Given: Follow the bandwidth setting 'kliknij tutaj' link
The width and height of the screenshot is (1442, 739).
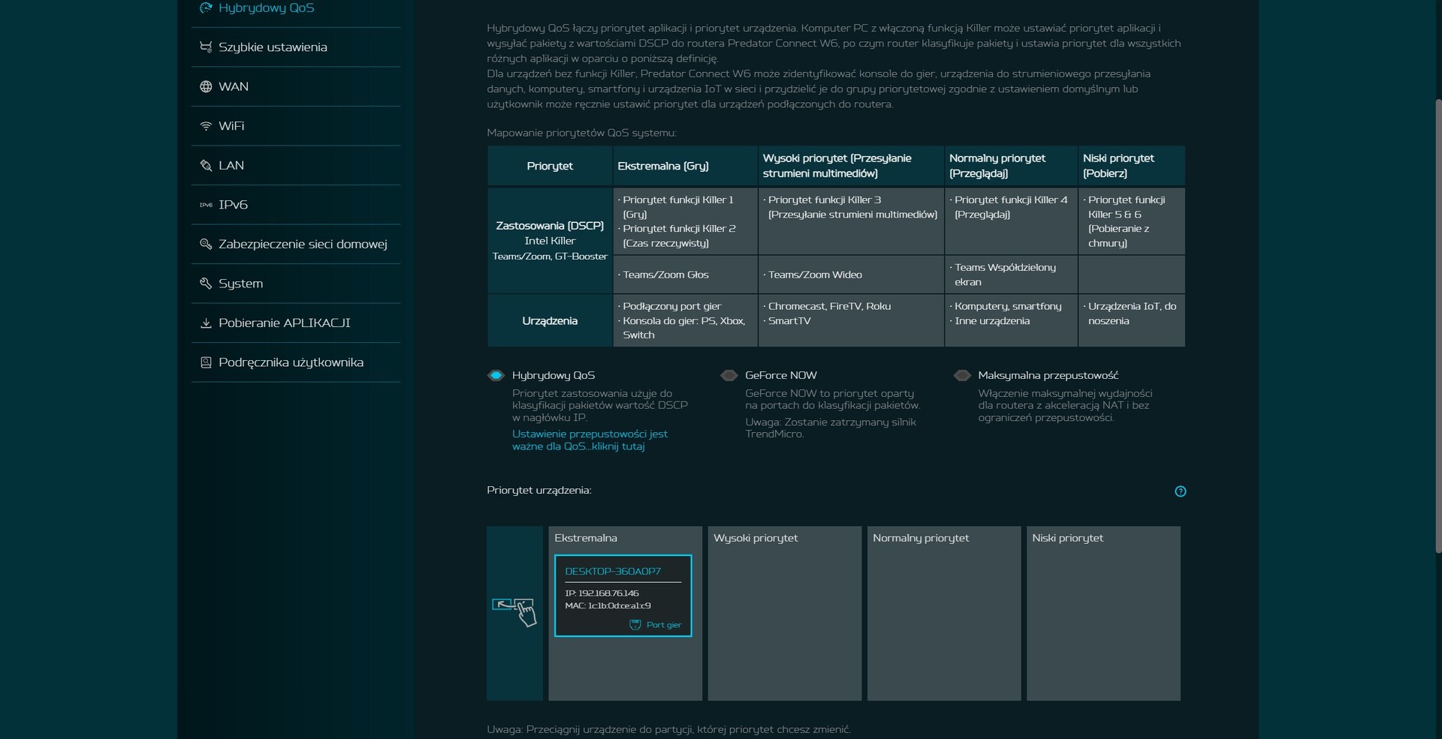Looking at the screenshot, I should 590,440.
